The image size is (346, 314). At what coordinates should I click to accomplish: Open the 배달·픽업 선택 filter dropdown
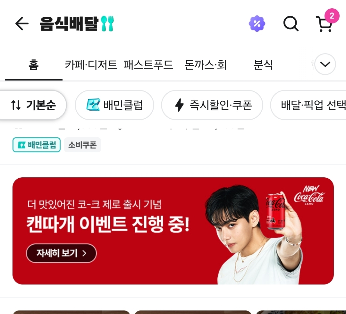click(x=309, y=105)
